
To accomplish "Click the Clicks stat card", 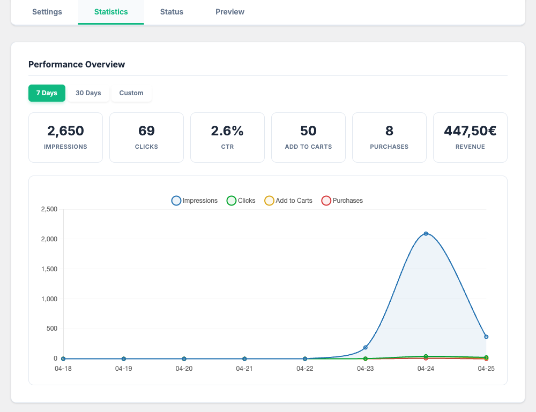I will click(x=146, y=138).
